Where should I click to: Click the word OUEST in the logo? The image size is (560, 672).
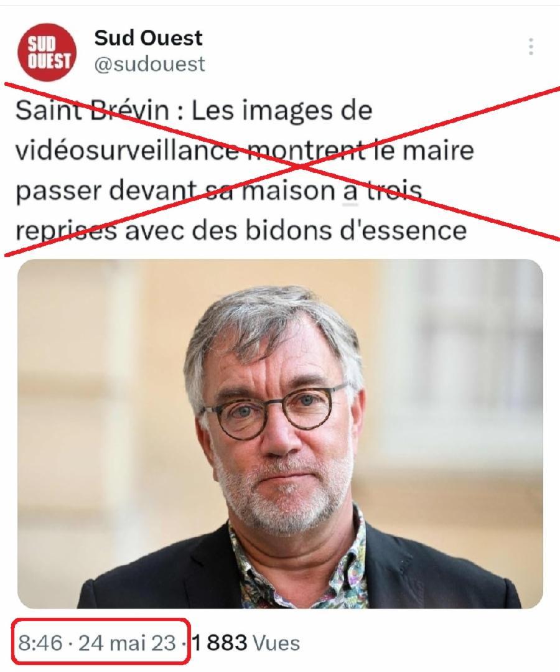pos(49,61)
